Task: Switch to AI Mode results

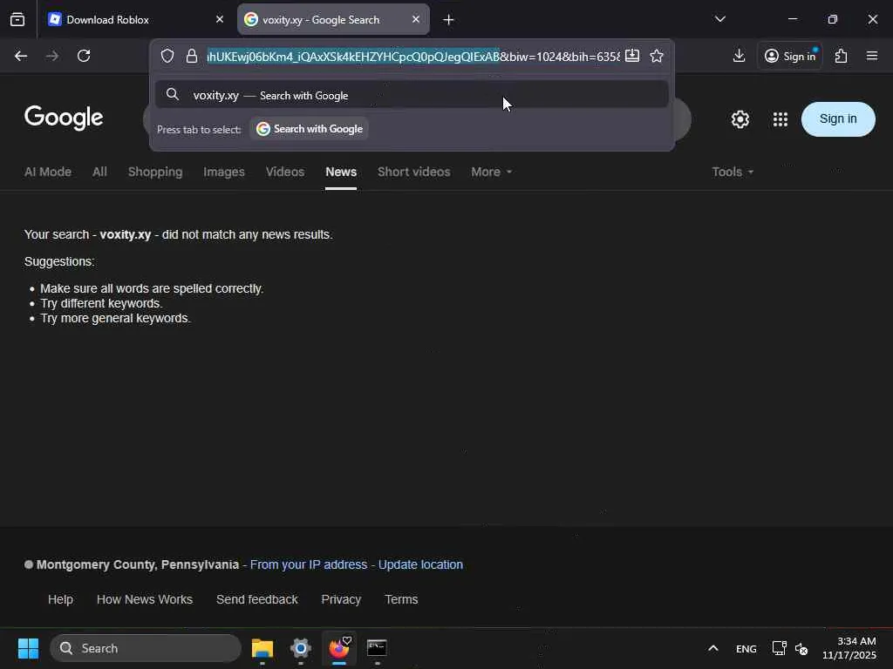Action: pos(48,172)
